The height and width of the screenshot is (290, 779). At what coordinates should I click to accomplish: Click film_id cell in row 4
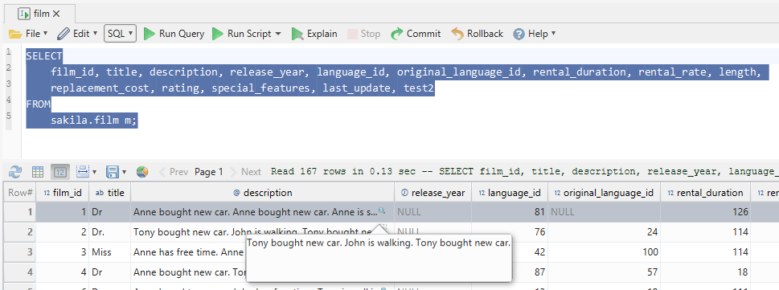click(63, 272)
